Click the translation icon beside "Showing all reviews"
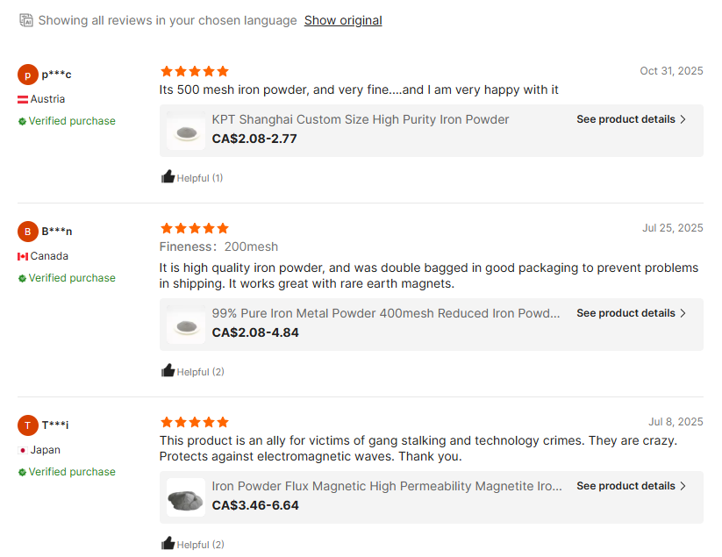This screenshot has height=557, width=722. pos(26,20)
